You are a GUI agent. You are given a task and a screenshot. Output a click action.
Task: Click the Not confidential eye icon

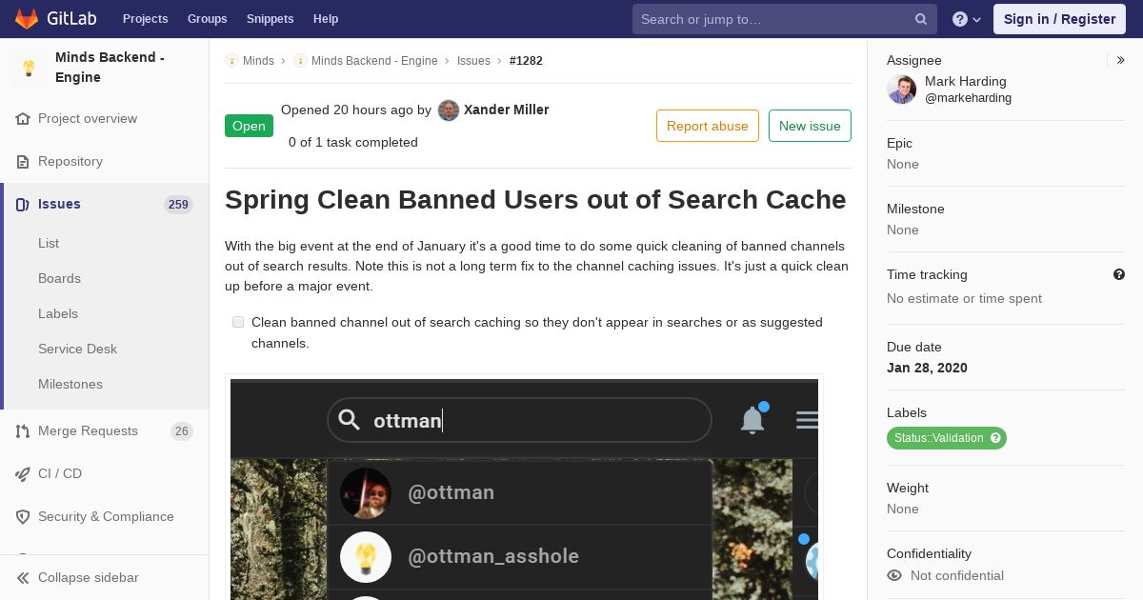[x=894, y=575]
